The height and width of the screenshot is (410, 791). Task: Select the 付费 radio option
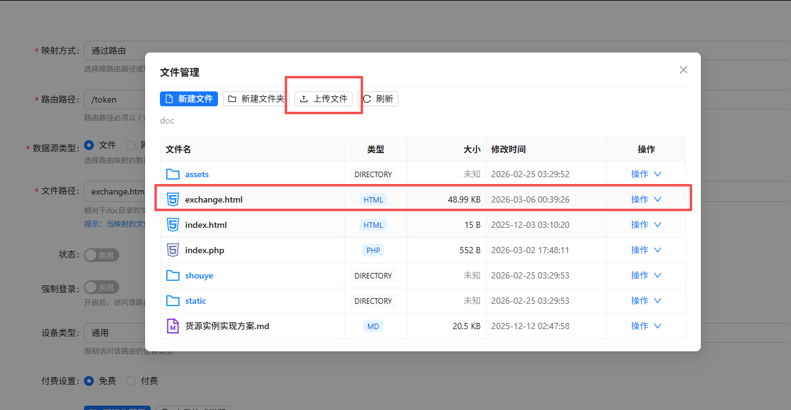click(x=131, y=381)
